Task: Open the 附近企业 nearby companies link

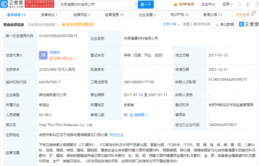Action: (x=117, y=135)
